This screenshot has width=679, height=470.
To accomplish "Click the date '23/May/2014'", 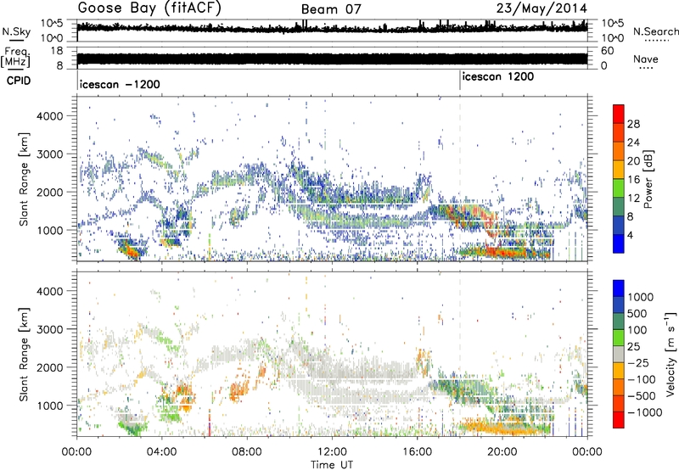I will tap(542, 8).
